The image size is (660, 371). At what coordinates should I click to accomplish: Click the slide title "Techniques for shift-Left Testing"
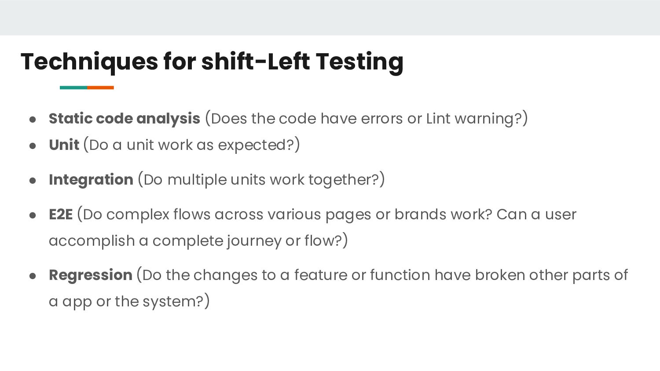pos(212,62)
